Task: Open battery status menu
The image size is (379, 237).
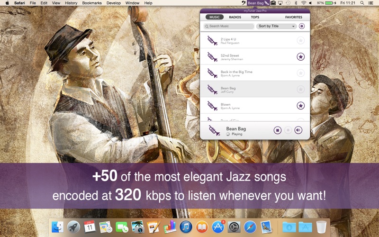Action: [327, 3]
